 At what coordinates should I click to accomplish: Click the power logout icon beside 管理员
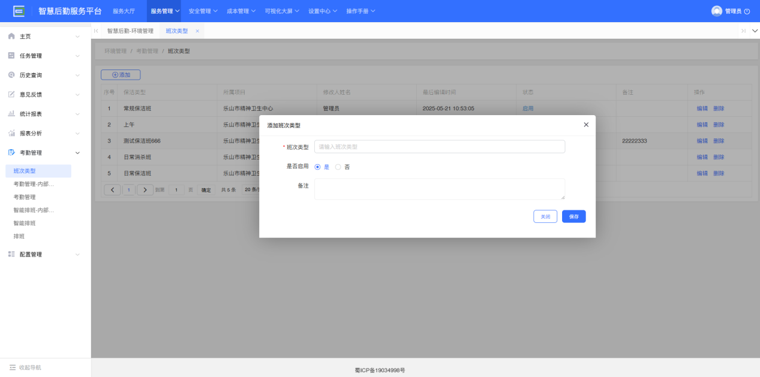click(747, 11)
